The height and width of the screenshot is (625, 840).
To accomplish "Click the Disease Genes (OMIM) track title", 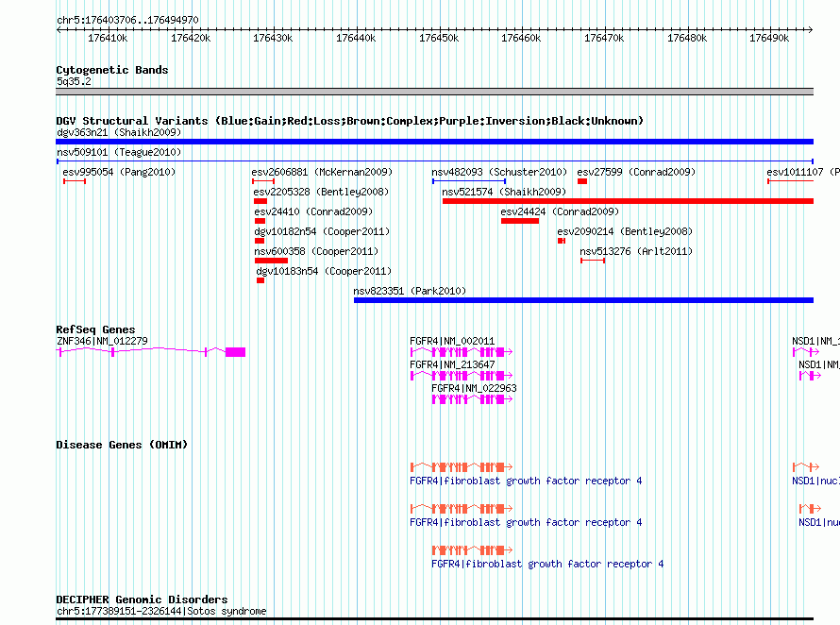I will point(122,445).
